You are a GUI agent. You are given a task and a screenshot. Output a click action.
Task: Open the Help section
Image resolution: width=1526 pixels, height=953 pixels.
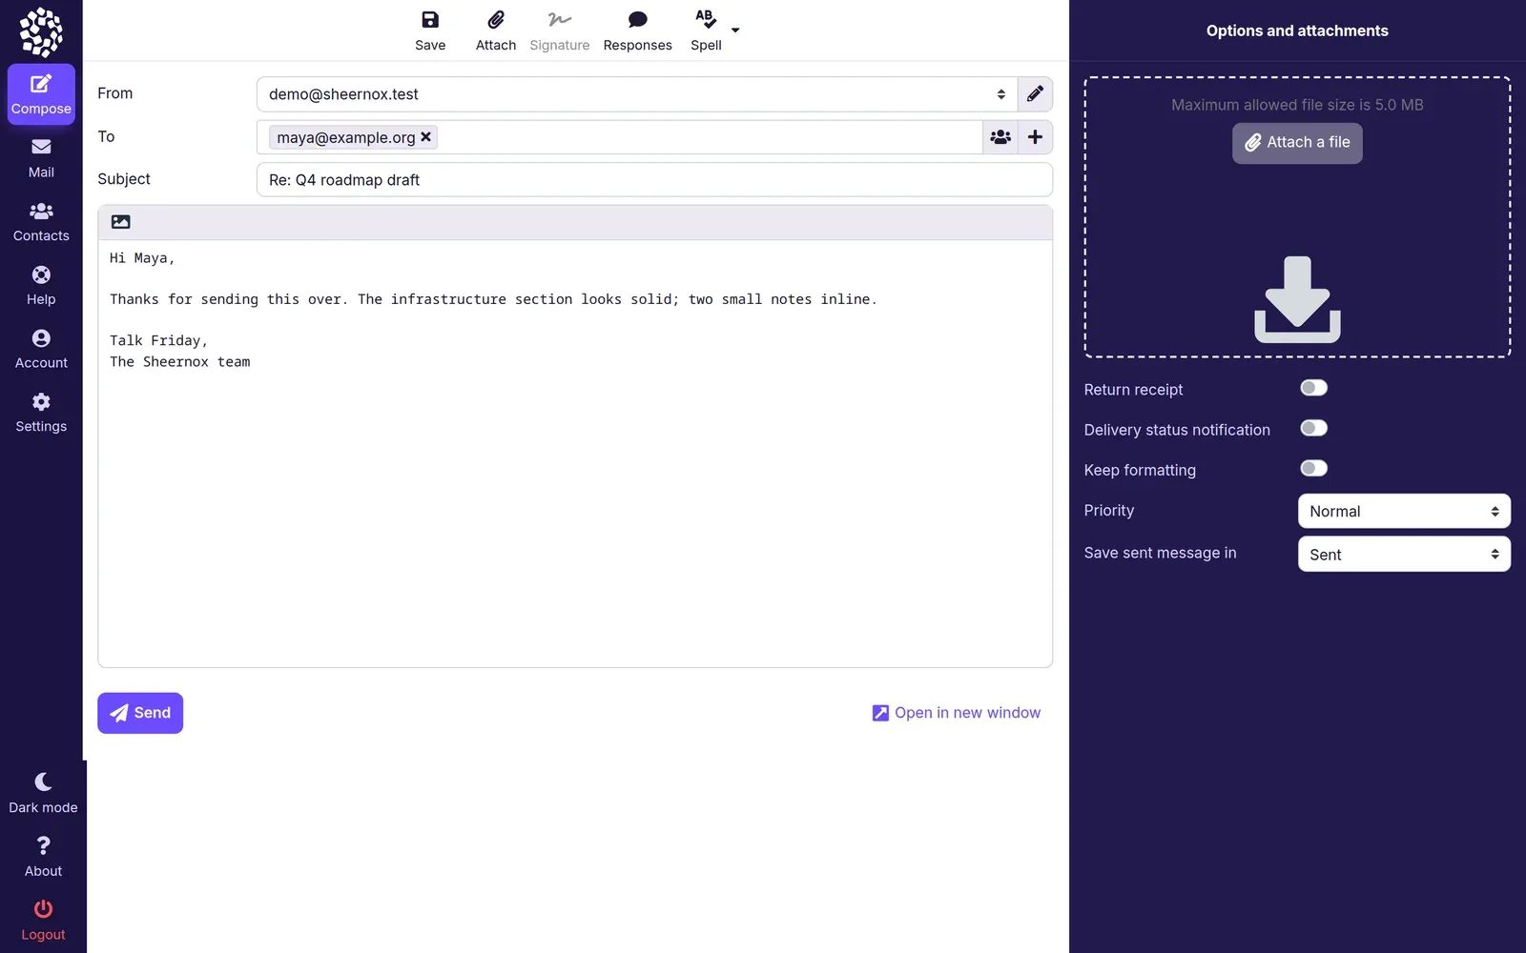point(41,286)
